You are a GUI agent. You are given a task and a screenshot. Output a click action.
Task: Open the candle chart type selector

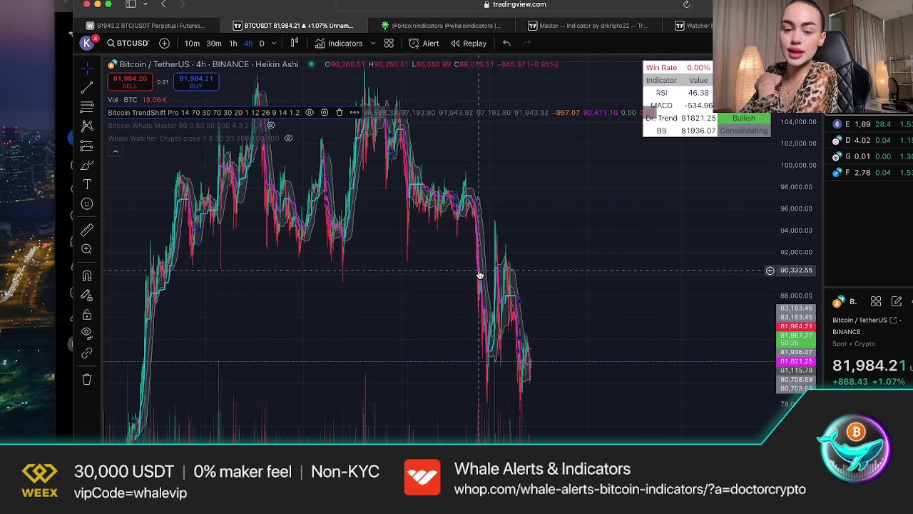tap(295, 43)
